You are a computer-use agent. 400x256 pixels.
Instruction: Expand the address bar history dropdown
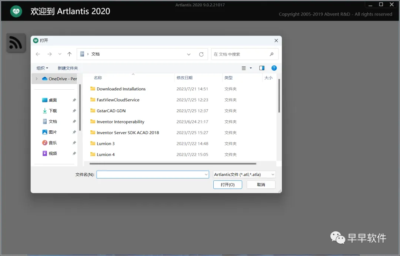[x=189, y=54]
